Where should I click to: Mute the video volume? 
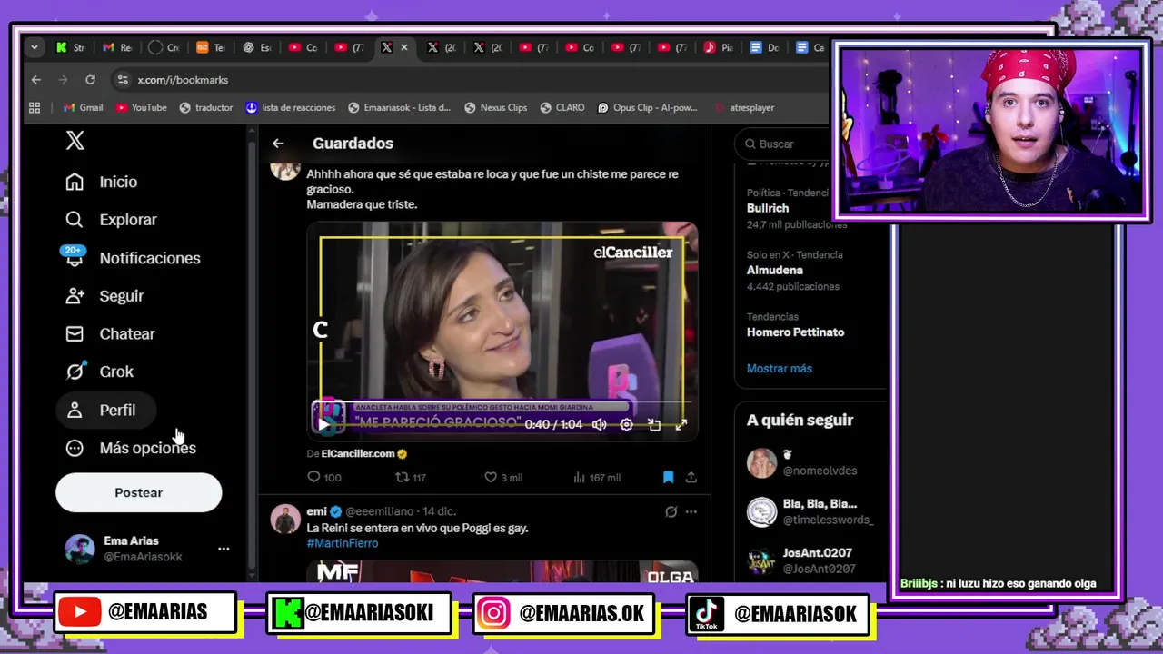[600, 424]
